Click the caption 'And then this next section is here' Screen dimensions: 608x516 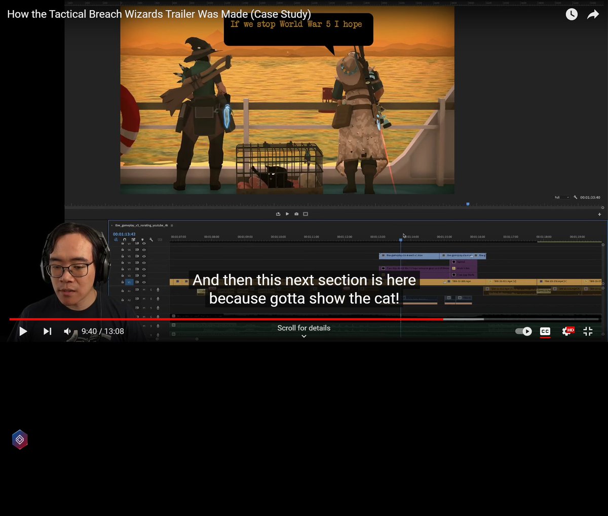[x=304, y=280]
